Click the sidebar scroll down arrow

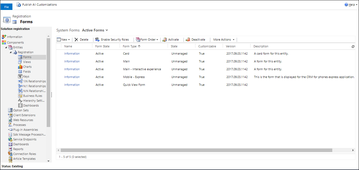(49, 161)
